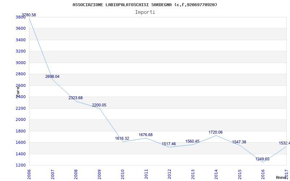Click the 3000 tick on the vertical axis
The width and height of the screenshot is (290, 181).
tap(21, 63)
